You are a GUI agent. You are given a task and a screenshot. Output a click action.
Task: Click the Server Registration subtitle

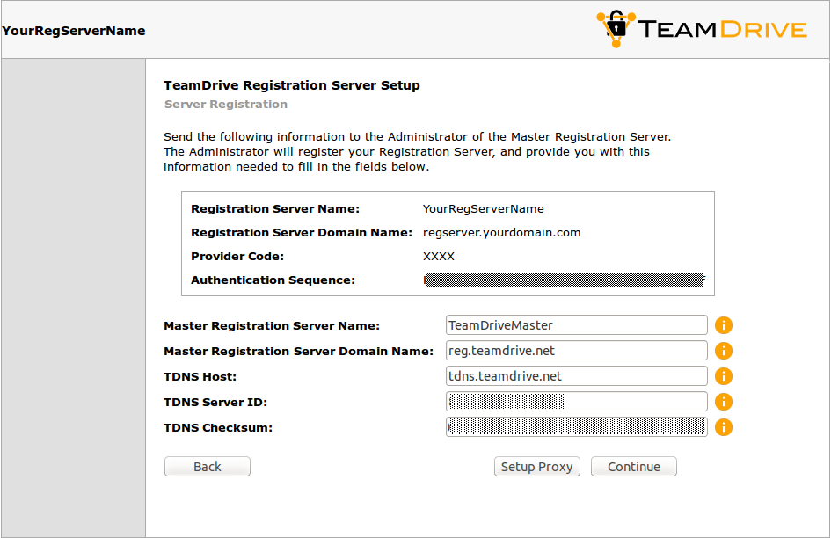226,105
